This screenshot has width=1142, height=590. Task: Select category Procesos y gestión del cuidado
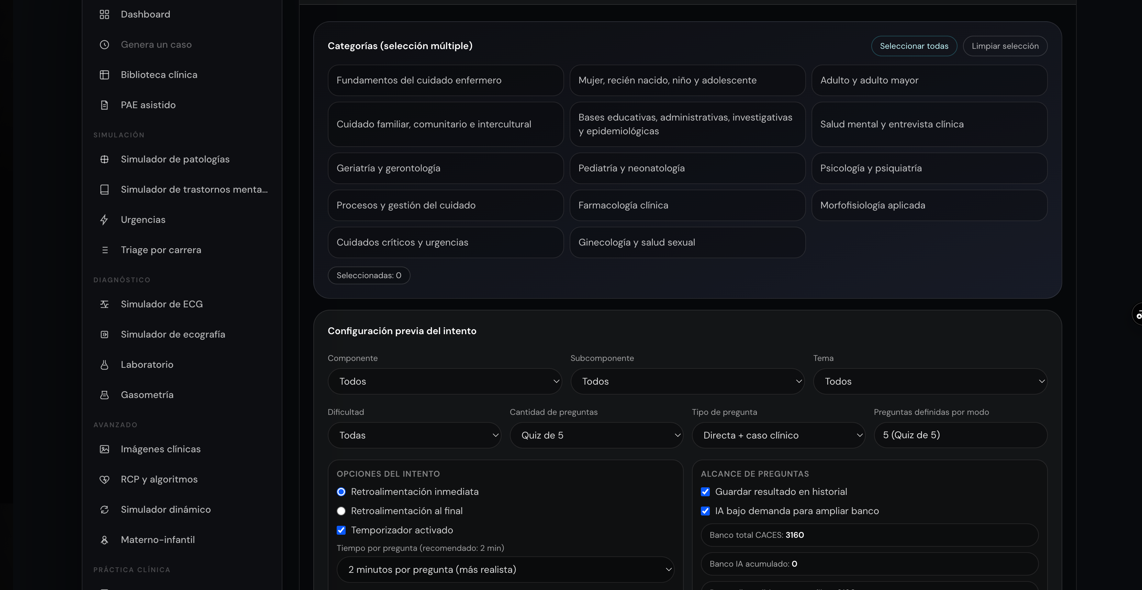pyautogui.click(x=446, y=205)
